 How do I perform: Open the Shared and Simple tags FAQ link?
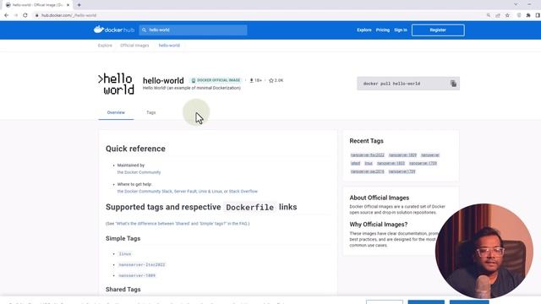coord(171,224)
